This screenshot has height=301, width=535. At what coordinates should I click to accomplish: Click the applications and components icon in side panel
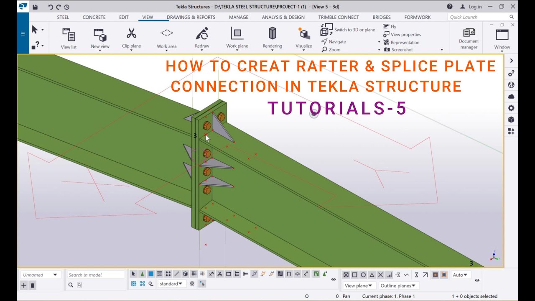[x=511, y=131]
